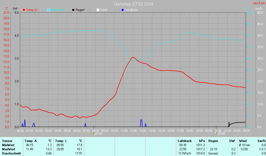Select the Luftdruck table header

[185, 141]
